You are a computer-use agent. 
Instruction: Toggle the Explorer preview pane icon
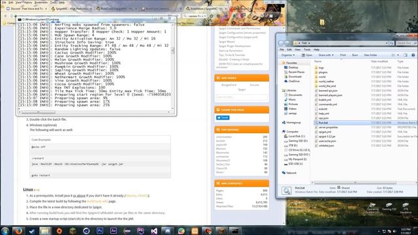(406, 55)
